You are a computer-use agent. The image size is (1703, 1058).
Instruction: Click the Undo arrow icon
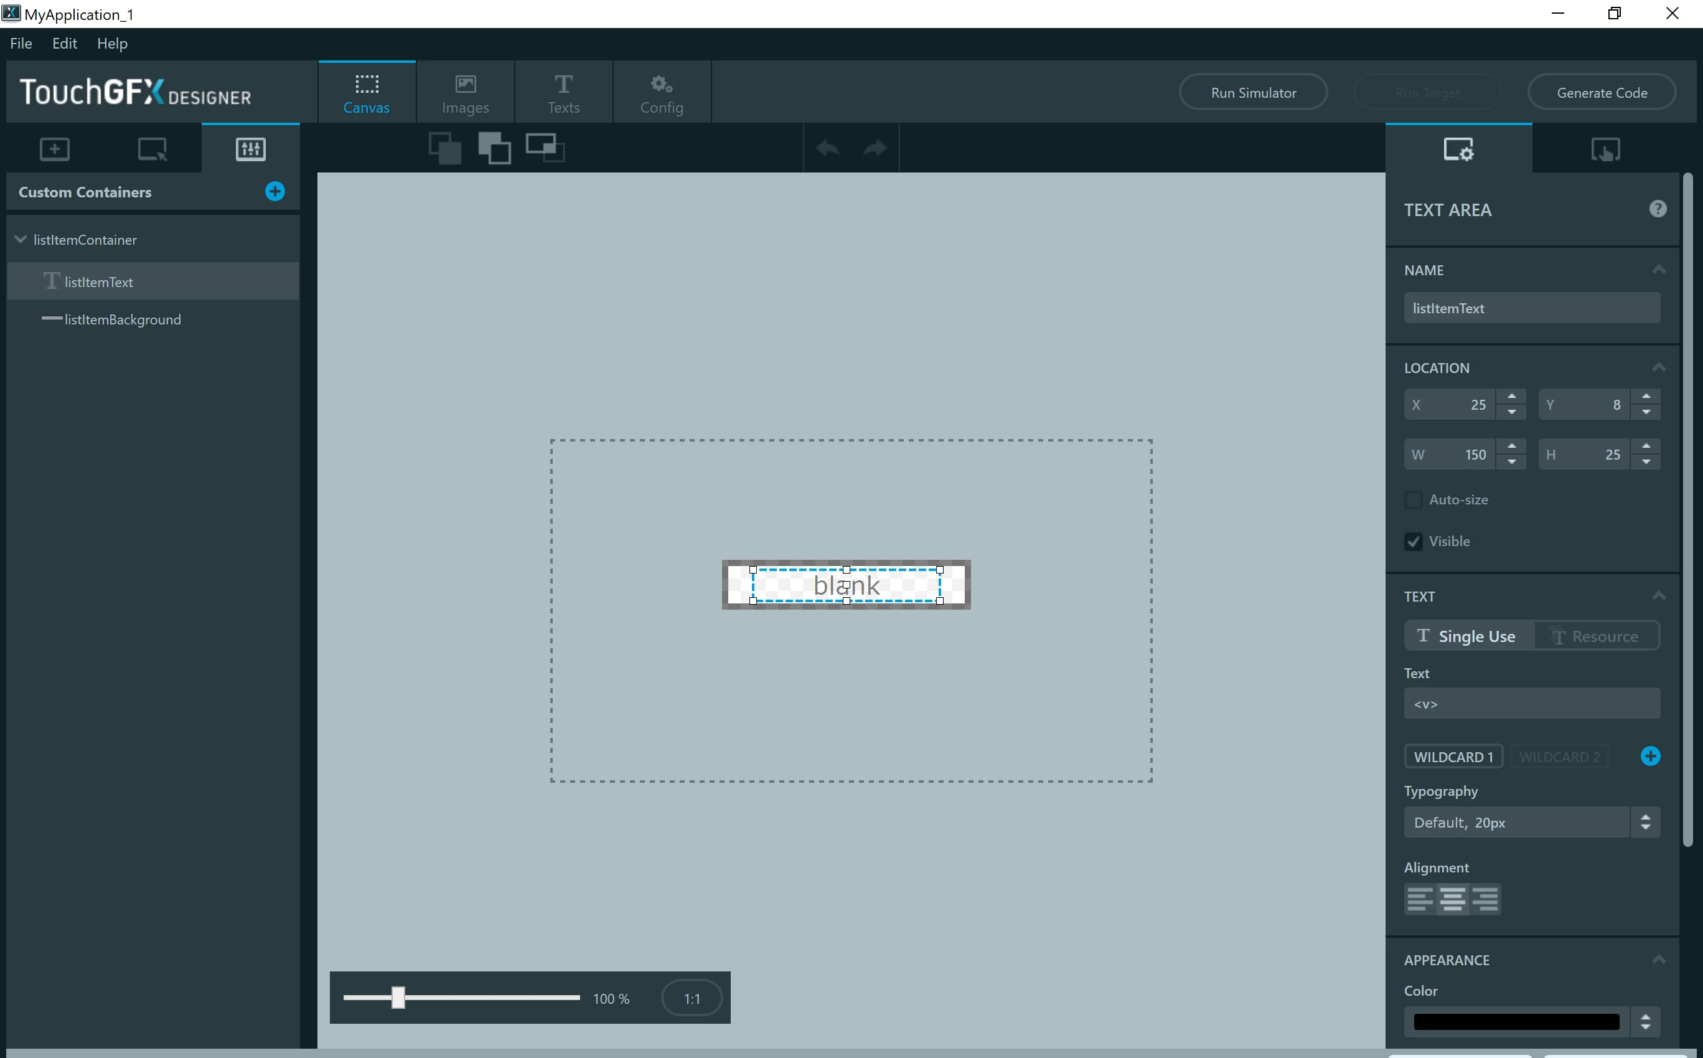(x=828, y=148)
